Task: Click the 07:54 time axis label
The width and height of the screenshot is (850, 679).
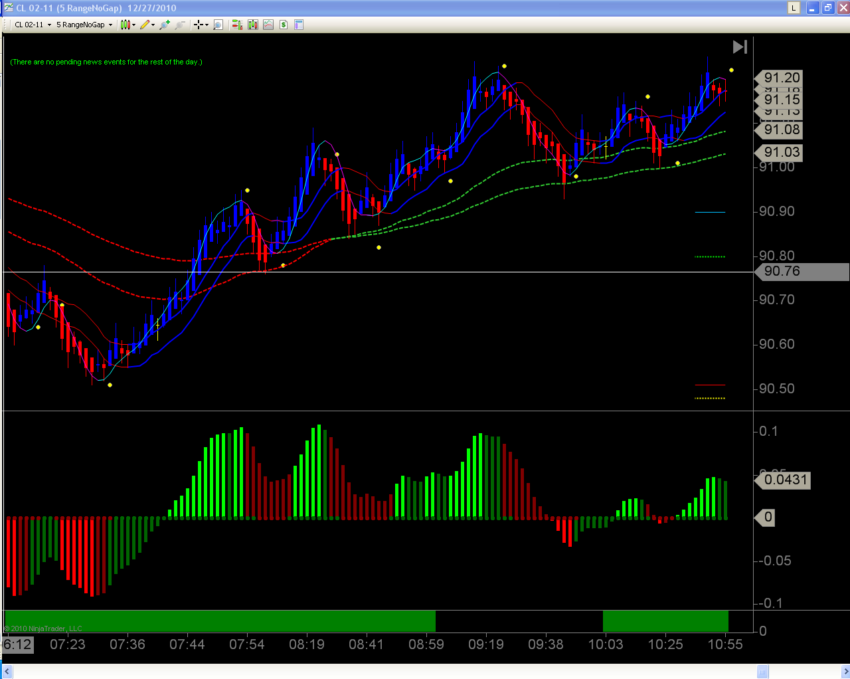Action: 247,644
